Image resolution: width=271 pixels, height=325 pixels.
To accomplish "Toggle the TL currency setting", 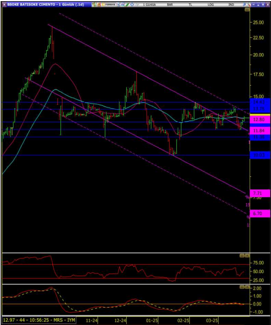I will tap(190, 5).
